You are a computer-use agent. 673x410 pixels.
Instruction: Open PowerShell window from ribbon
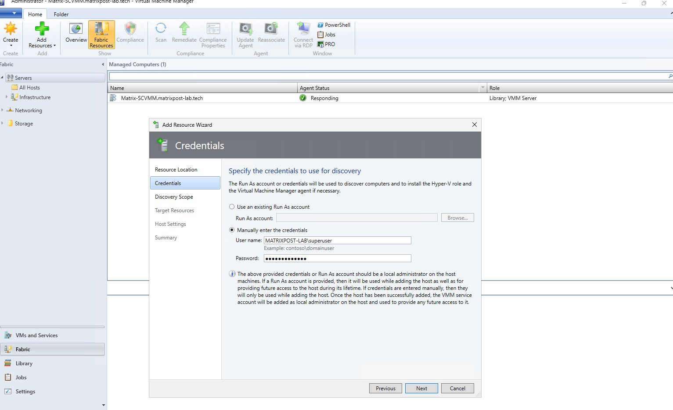(334, 25)
